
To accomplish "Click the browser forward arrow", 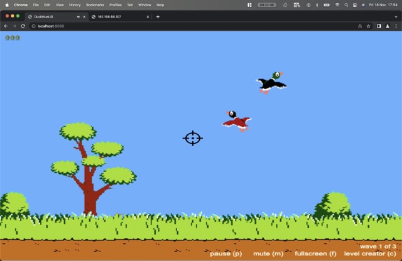I will 14,26.
